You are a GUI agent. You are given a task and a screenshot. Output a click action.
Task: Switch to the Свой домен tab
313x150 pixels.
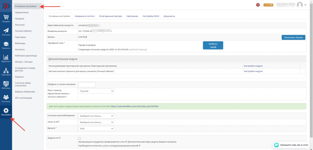(133, 16)
